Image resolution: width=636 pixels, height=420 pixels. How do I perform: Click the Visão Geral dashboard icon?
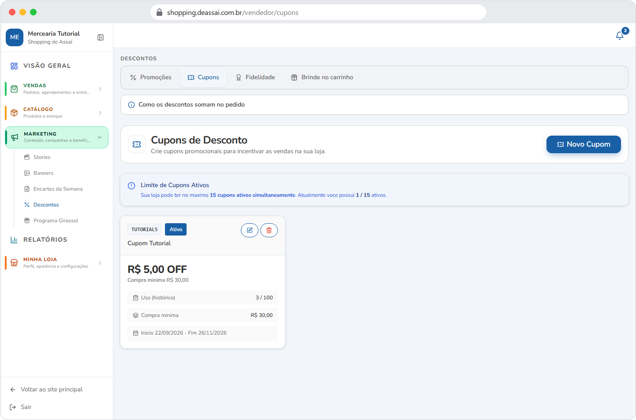[x=14, y=66]
